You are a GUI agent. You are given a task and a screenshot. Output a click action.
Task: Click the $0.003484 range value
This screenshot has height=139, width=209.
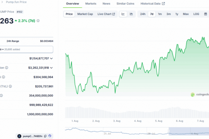pyautogui.click(x=47, y=41)
